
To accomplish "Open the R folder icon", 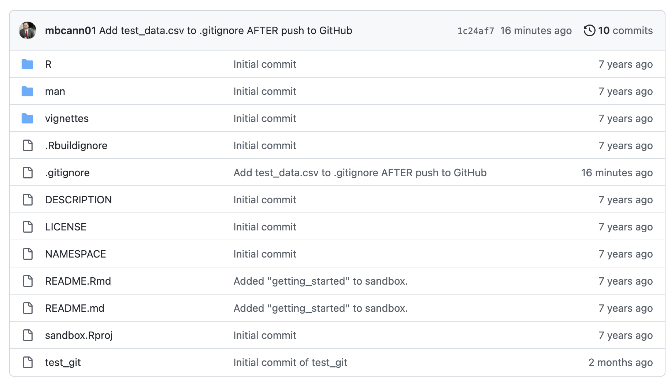I will pos(27,64).
